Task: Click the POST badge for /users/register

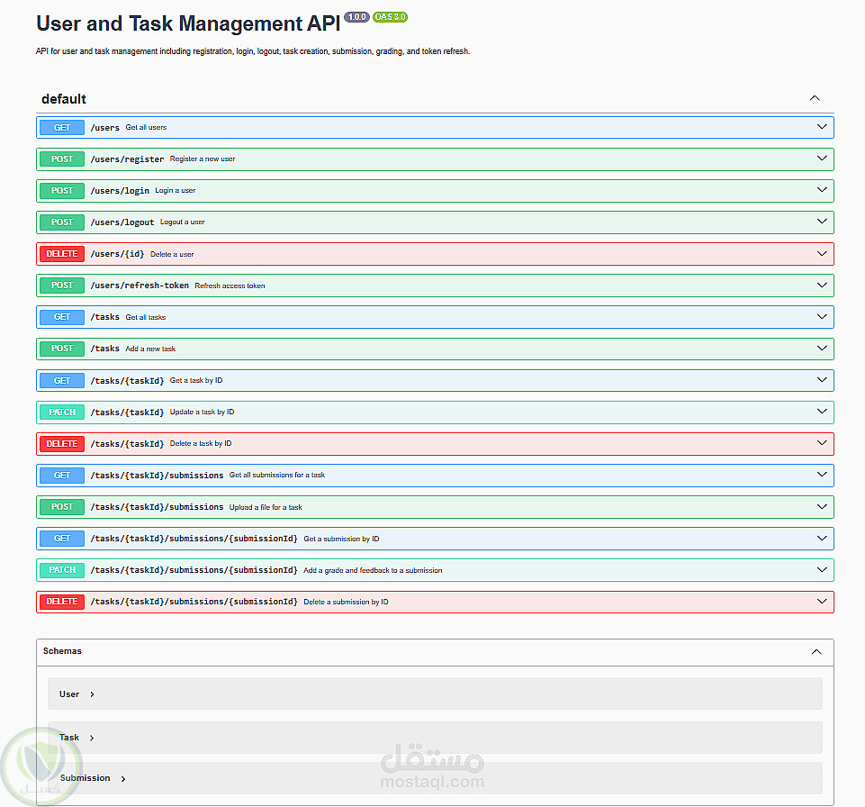Action: (x=62, y=159)
